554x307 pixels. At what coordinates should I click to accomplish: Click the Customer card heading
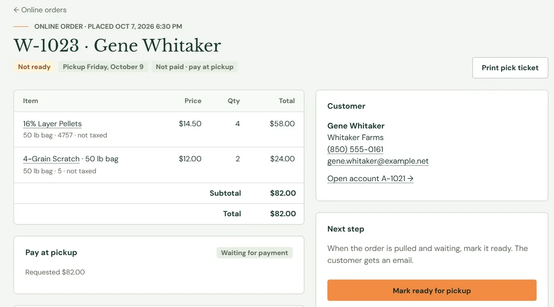tap(346, 106)
